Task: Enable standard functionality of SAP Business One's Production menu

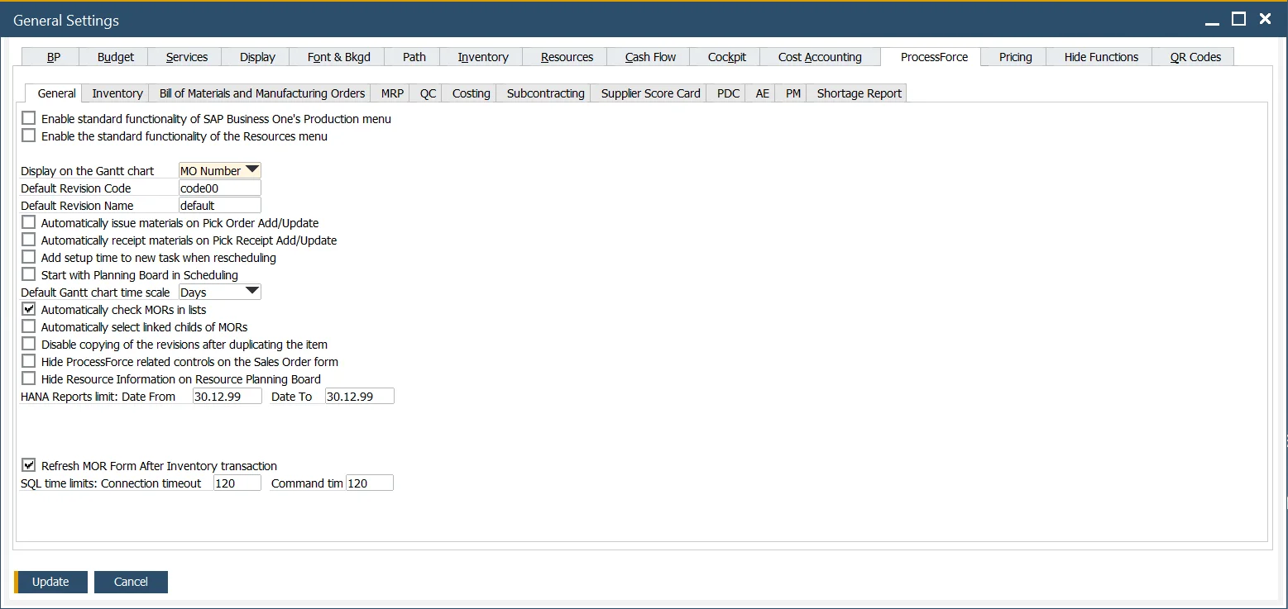Action: tap(29, 117)
